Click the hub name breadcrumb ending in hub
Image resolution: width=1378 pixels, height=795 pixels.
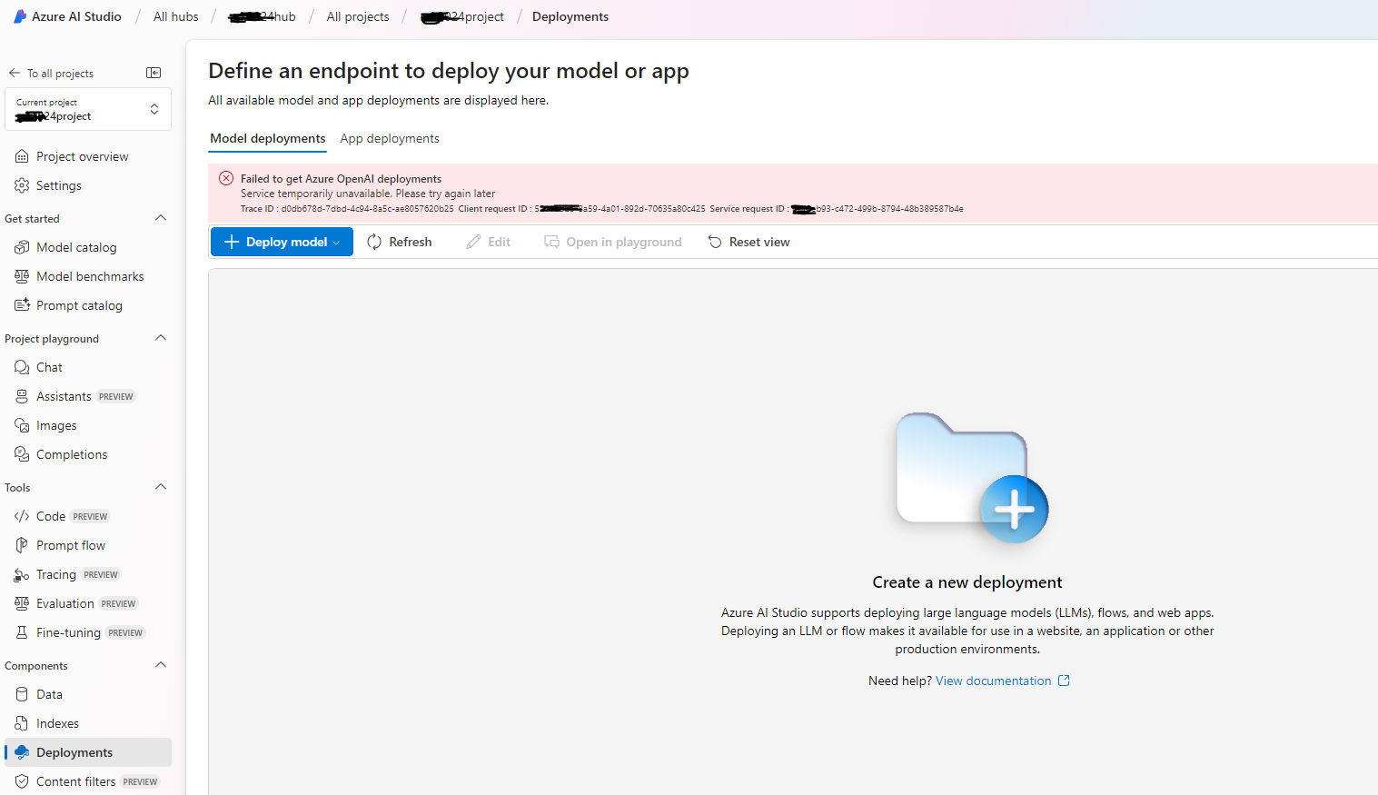(x=262, y=16)
